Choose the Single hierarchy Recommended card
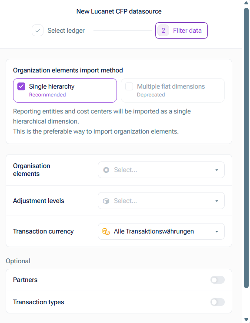This screenshot has height=323, width=250. tap(65, 90)
